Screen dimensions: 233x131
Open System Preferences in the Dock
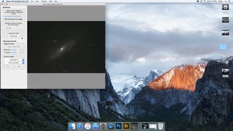point(103,126)
